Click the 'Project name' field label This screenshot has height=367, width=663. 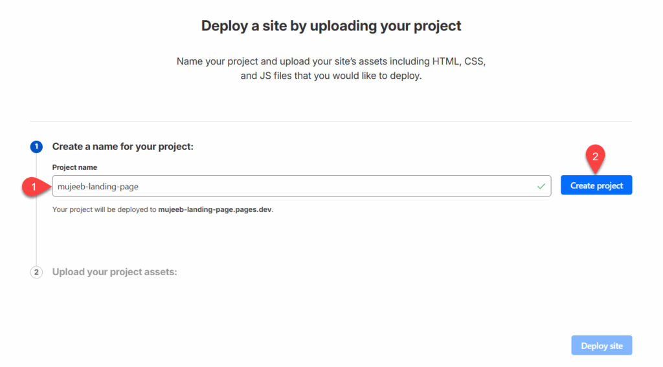(x=74, y=167)
